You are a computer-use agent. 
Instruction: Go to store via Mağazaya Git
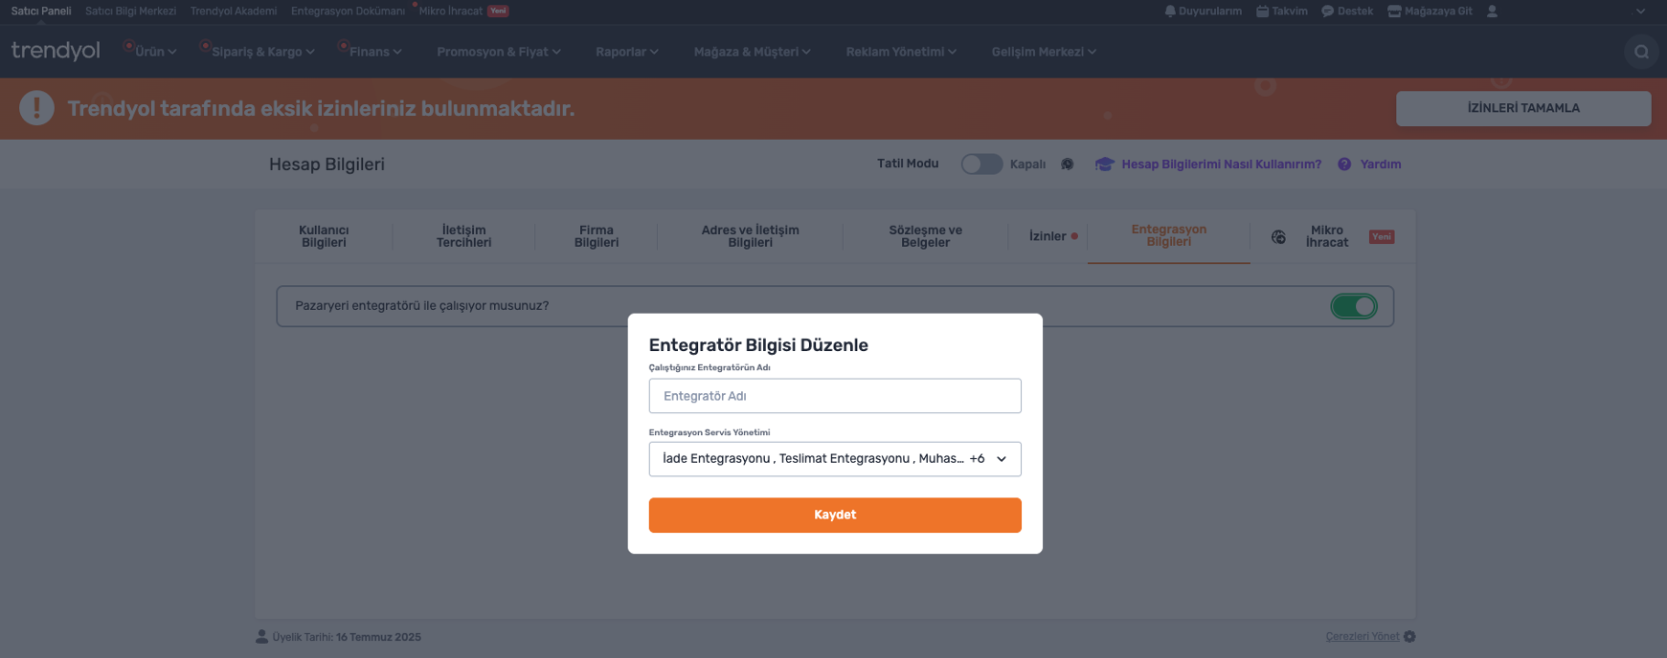(1430, 11)
